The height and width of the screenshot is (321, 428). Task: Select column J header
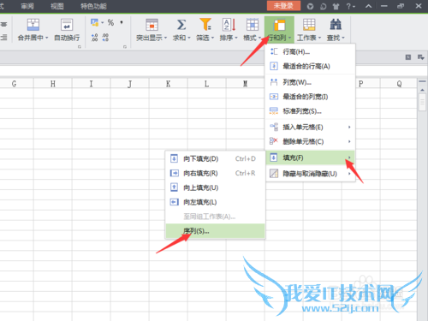click(x=130, y=84)
